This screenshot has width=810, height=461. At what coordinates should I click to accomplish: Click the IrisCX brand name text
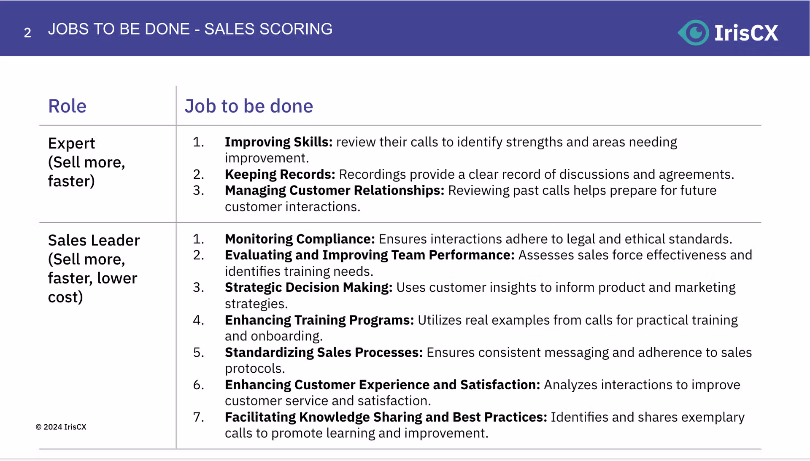pyautogui.click(x=746, y=33)
